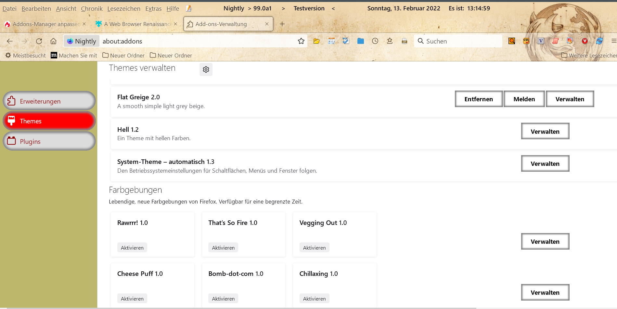Viewport: 617px width, 309px height.
Task: Close the Add-ons-Verwaltung tab
Action: pos(267,24)
